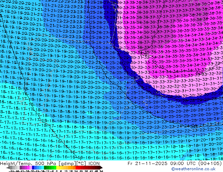Click the cyan swatch in the legend
Screen dimensions: 223x172
43,167
